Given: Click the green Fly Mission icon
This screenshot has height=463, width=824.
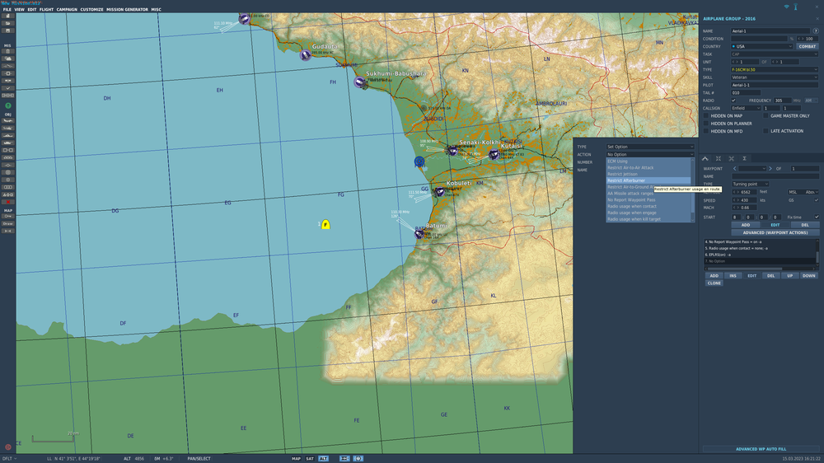Looking at the screenshot, I should (x=8, y=105).
